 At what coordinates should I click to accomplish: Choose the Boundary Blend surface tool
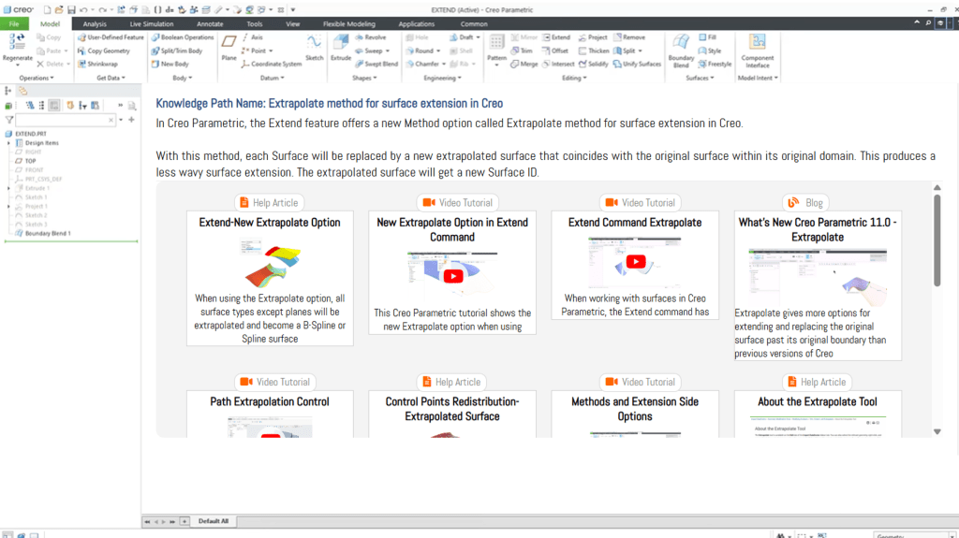pyautogui.click(x=681, y=47)
